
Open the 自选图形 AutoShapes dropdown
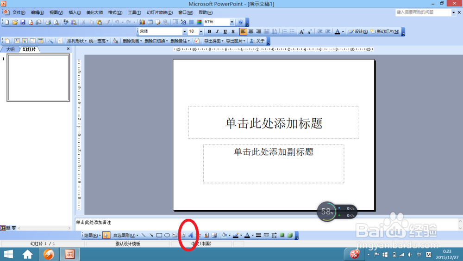click(x=126, y=236)
